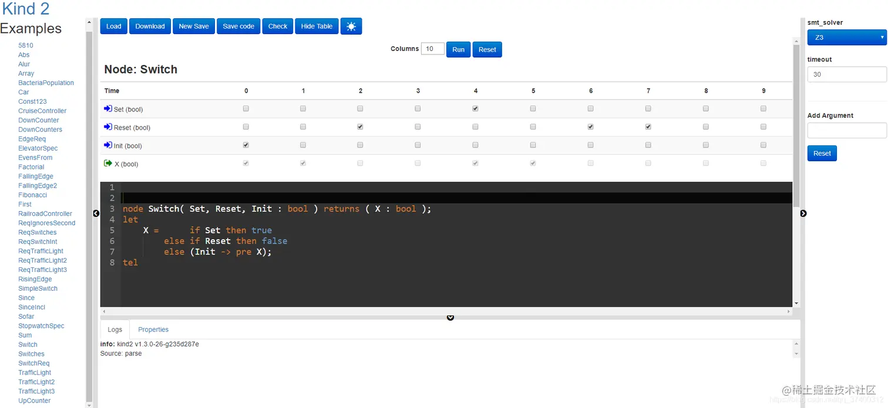The image size is (888, 408).
Task: Check Set at time 0
Action: click(246, 108)
